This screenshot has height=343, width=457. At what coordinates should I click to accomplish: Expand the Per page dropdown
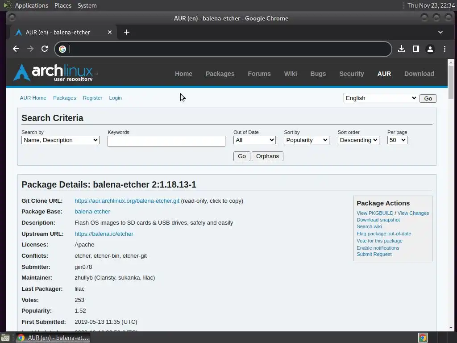tap(397, 140)
